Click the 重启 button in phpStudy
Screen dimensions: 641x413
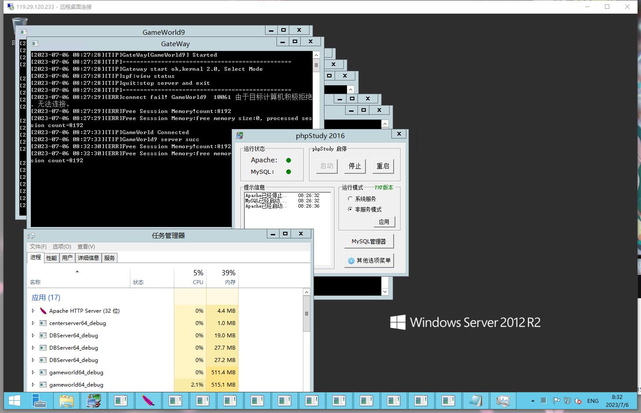(383, 166)
